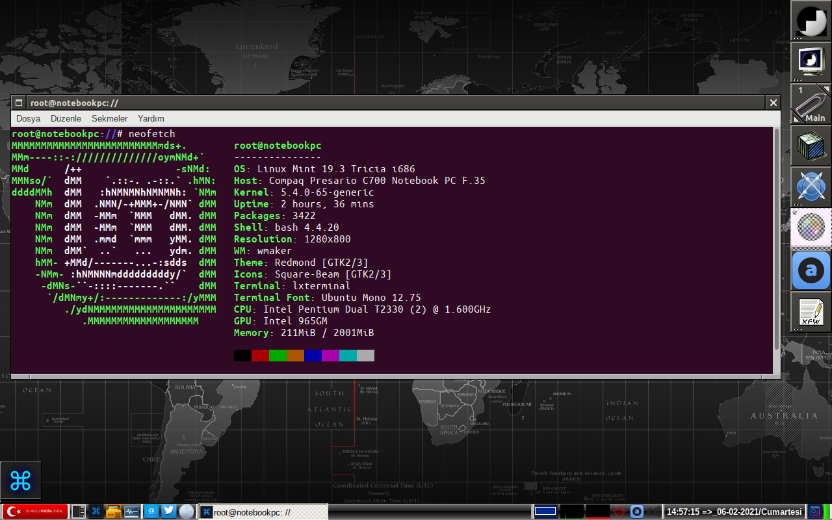Click the 'WM: wmaker' line
This screenshot has height=520, width=832.
point(263,251)
